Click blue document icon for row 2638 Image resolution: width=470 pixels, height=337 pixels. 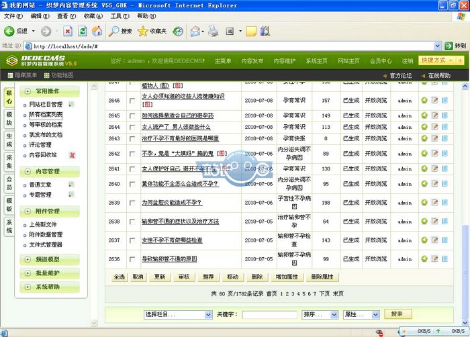(x=444, y=222)
